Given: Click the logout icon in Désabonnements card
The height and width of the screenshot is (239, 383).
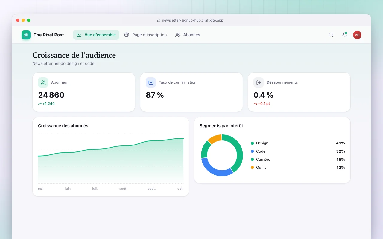Looking at the screenshot, I should pos(259,82).
